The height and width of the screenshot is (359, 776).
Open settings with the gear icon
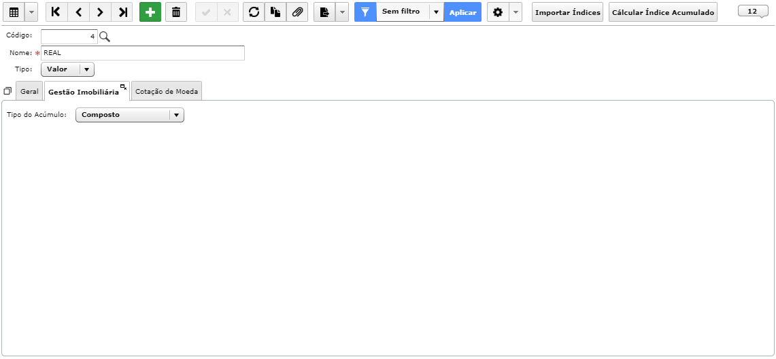[x=498, y=12]
